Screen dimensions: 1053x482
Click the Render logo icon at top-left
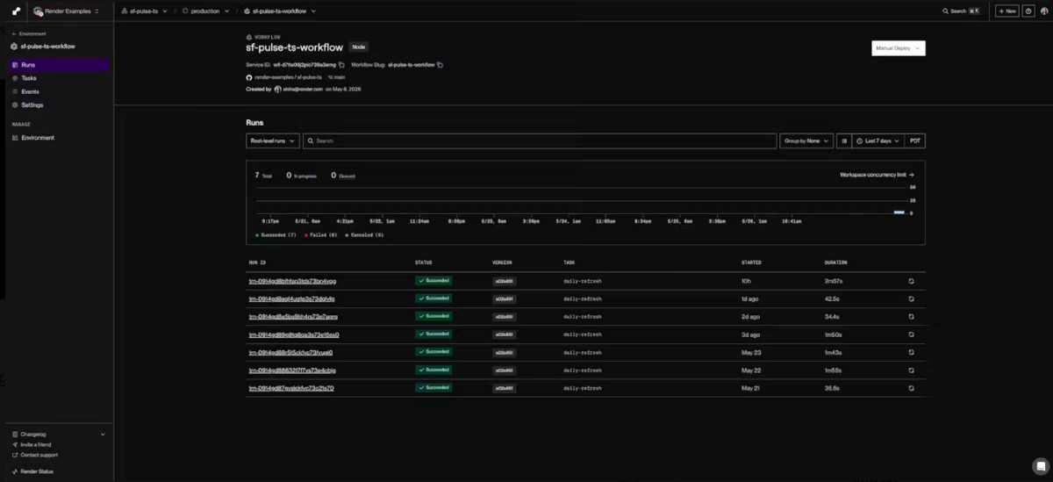(15, 11)
